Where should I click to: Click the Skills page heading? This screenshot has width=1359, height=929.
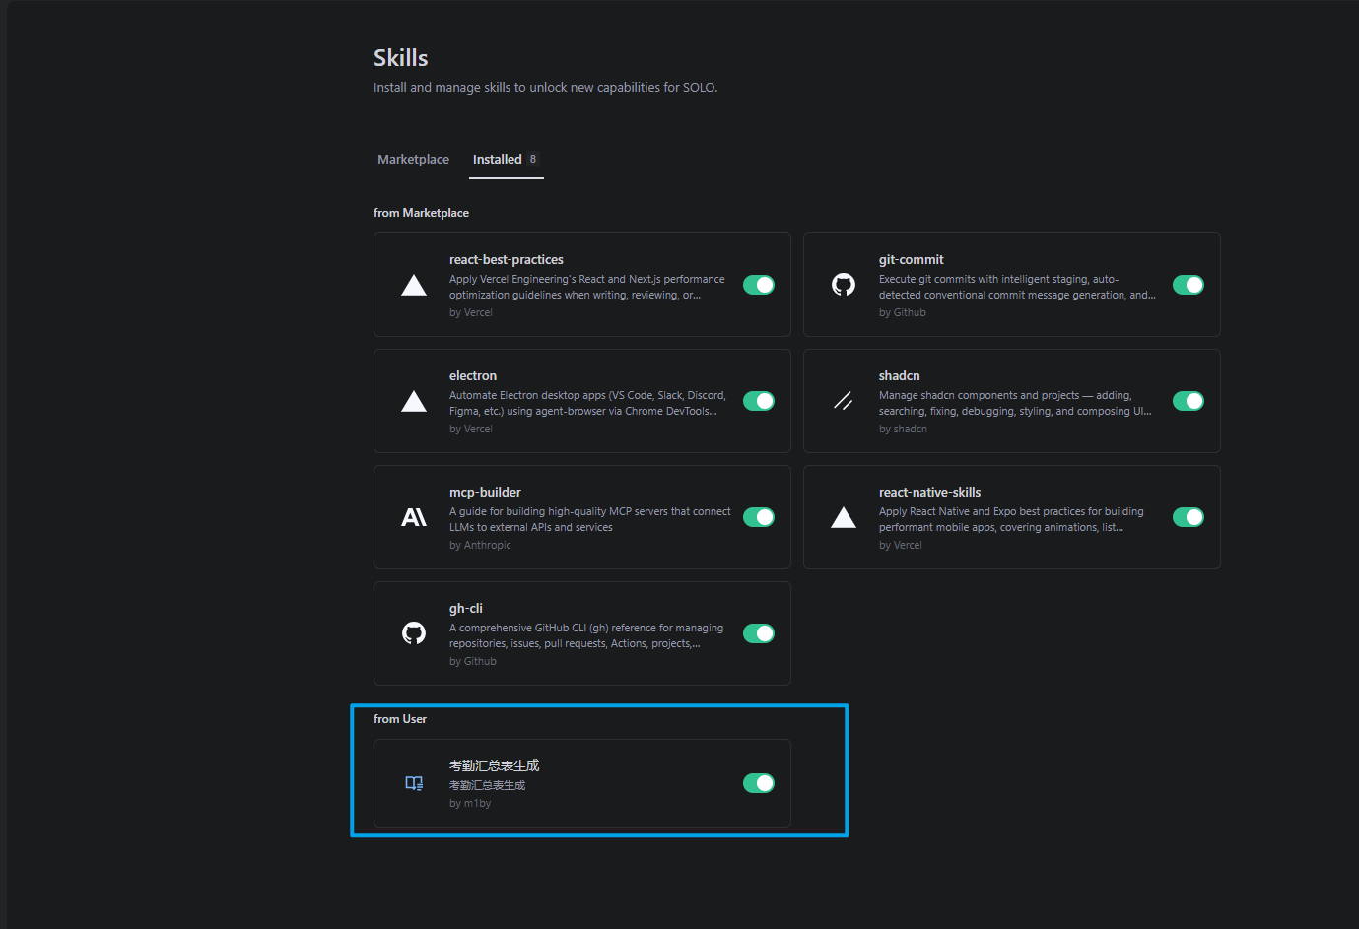[401, 58]
